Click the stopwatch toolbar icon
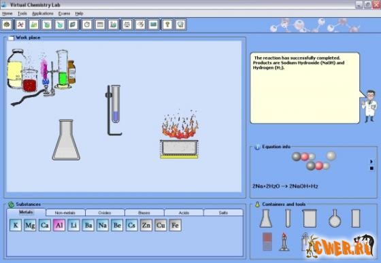Viewport: 381px width, 263px height. point(87,24)
